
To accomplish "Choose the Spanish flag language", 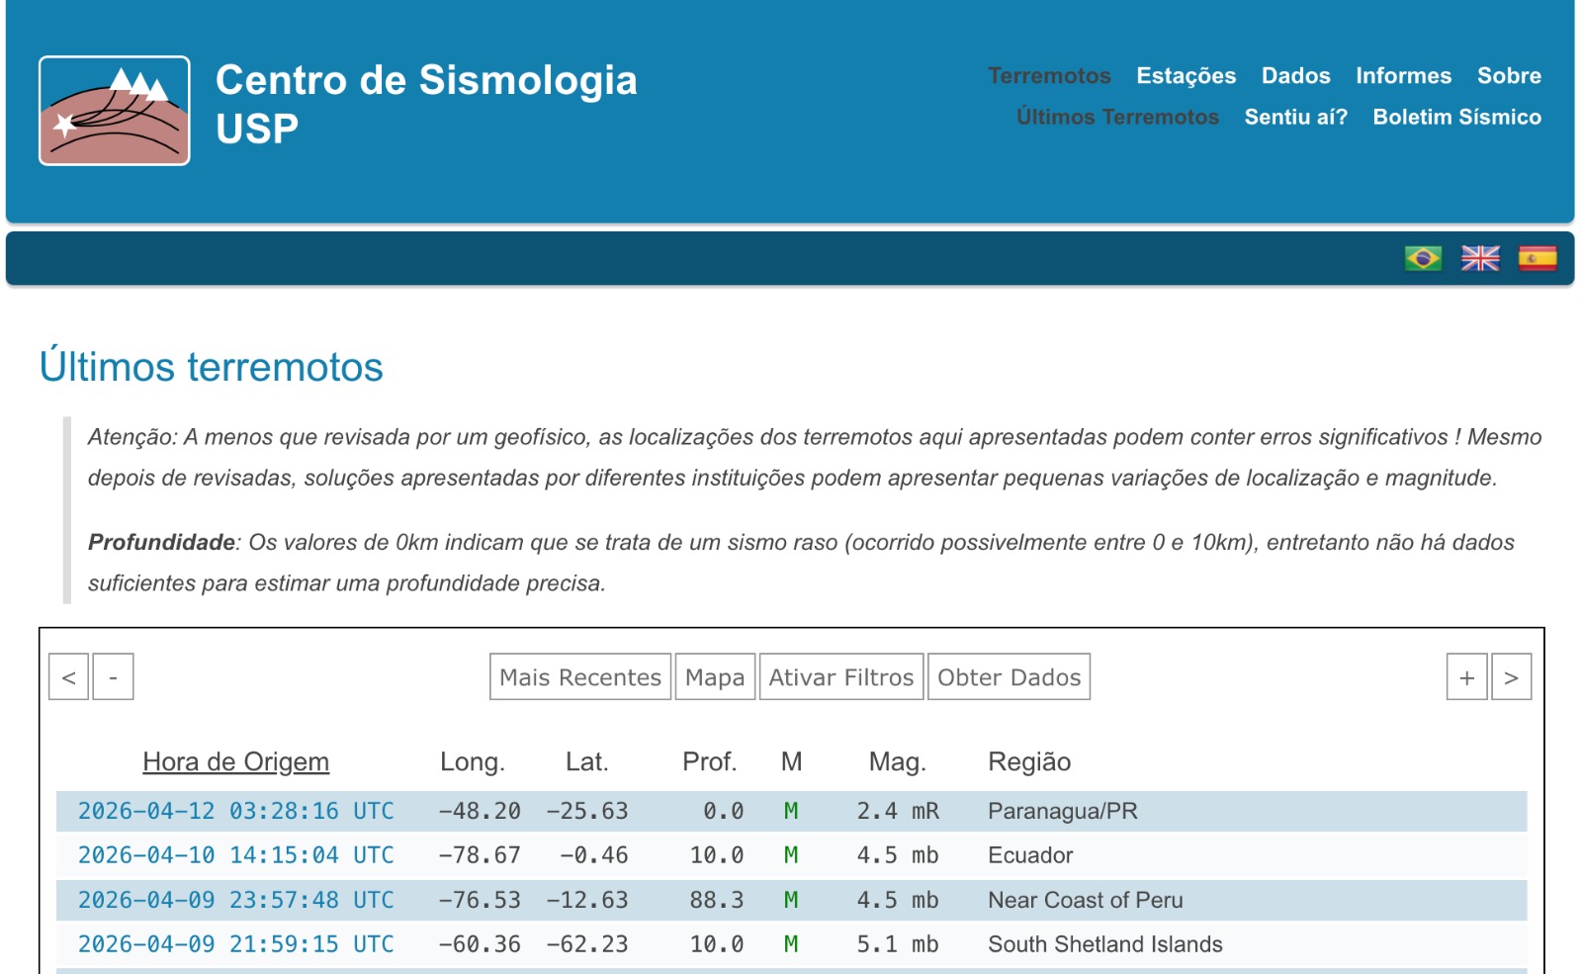I will (1537, 258).
